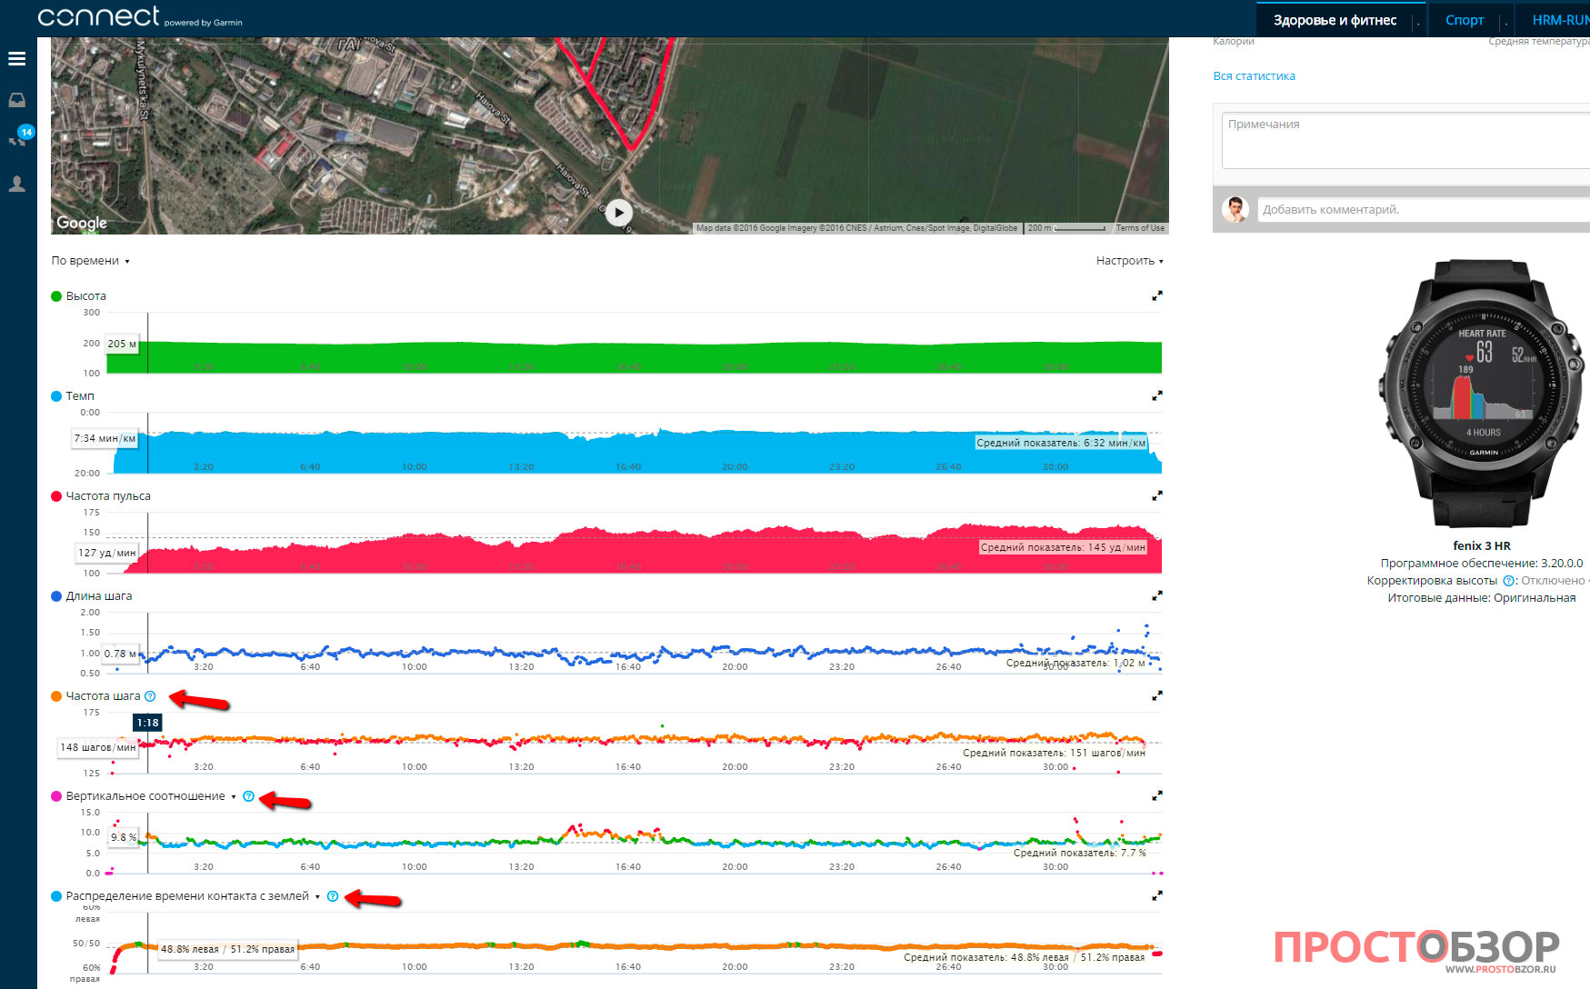Viewport: 1590px width, 989px height.
Task: Expand the Частота пульса chart to fullscreen
Action: 1156,496
